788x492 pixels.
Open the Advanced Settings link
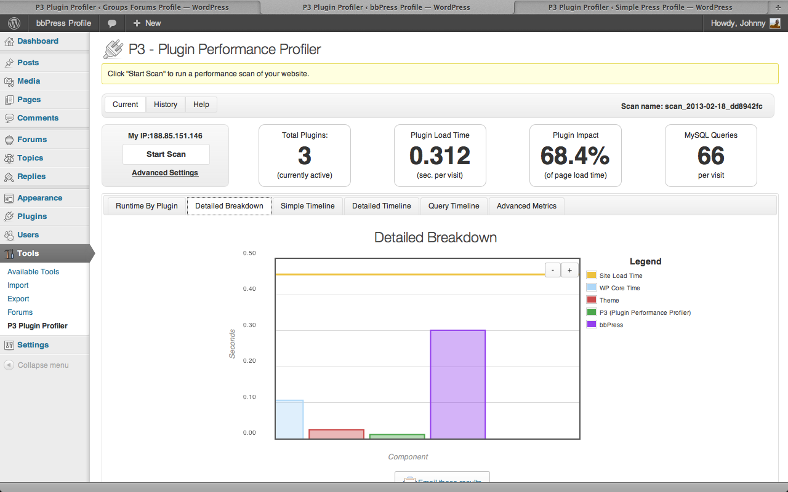point(165,173)
